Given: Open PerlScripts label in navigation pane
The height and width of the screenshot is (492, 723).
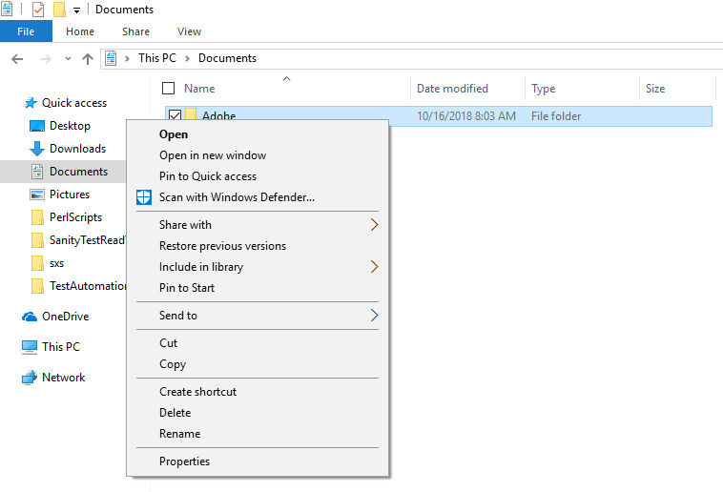Looking at the screenshot, I should [75, 217].
